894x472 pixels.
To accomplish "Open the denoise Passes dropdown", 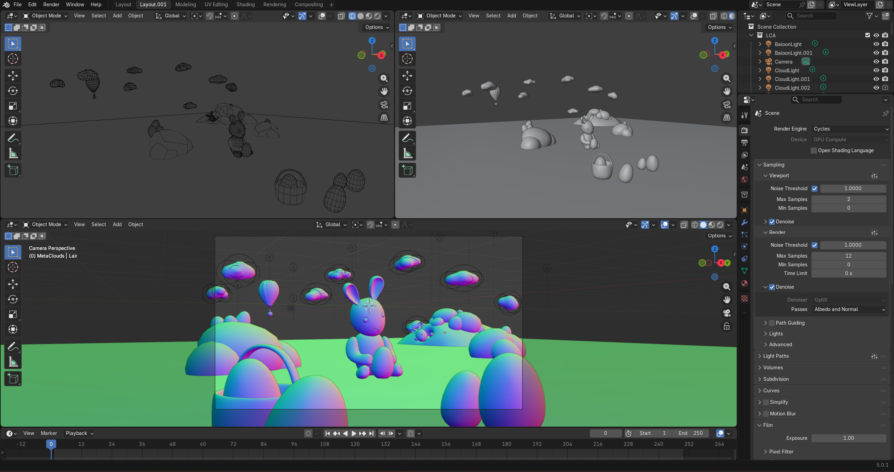I will tap(849, 309).
